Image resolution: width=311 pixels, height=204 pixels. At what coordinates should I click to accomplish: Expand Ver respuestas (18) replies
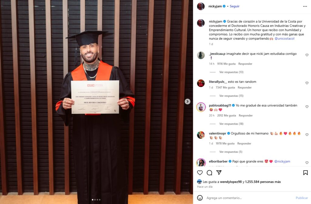[231, 124]
